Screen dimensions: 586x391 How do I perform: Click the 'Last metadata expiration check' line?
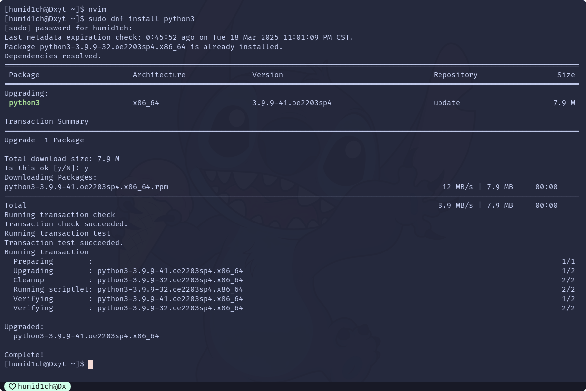pyautogui.click(x=179, y=37)
